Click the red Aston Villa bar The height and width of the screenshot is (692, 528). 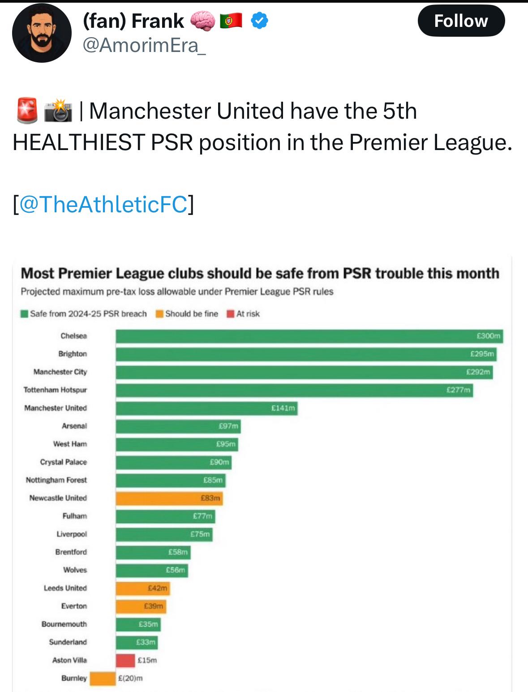pyautogui.click(x=125, y=661)
